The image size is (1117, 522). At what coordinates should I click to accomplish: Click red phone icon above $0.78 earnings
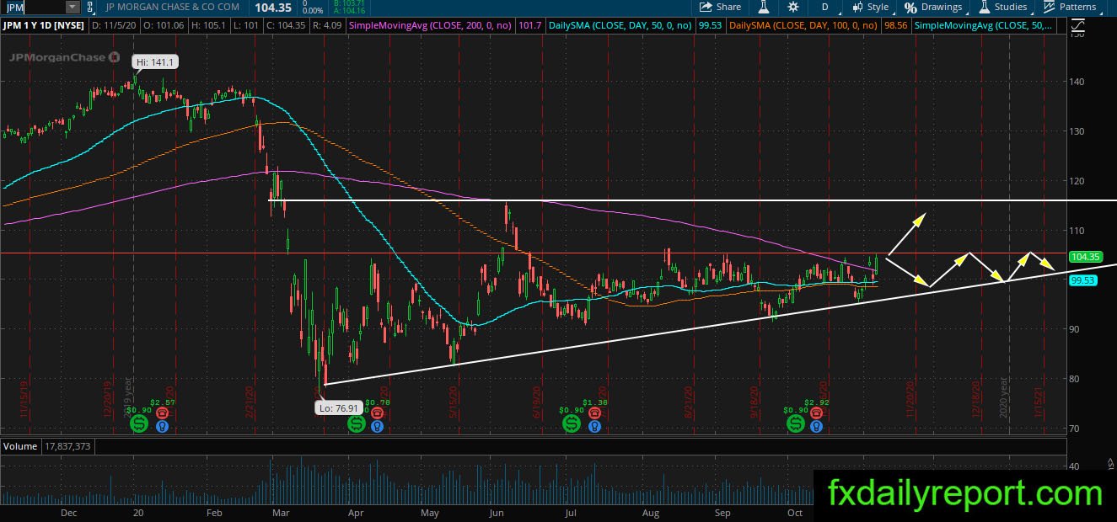377,414
